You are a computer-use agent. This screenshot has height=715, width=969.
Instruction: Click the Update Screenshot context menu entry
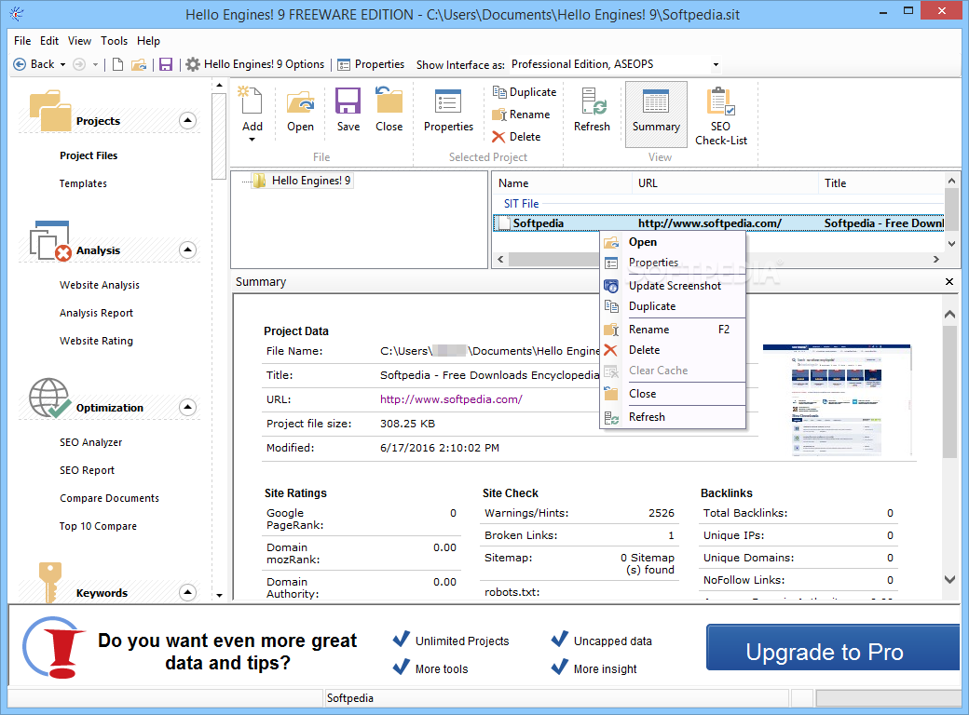[673, 286]
